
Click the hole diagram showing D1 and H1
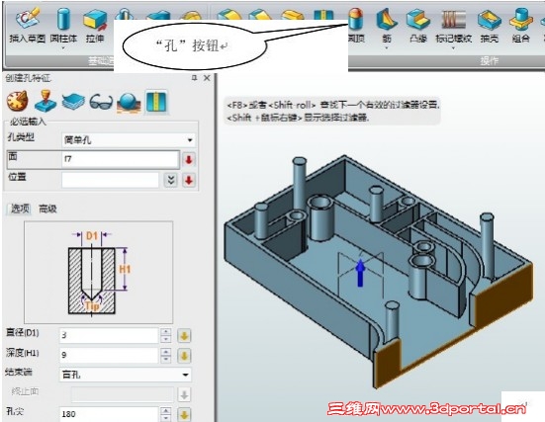coord(98,273)
